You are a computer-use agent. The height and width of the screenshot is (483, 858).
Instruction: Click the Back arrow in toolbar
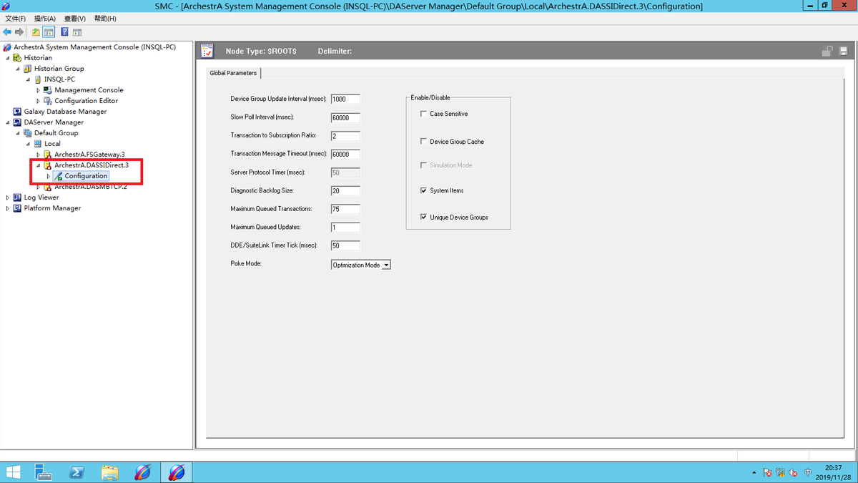7,32
